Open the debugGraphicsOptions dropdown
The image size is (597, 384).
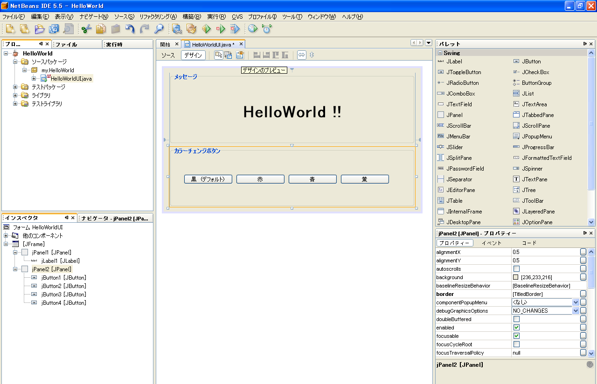coord(575,311)
